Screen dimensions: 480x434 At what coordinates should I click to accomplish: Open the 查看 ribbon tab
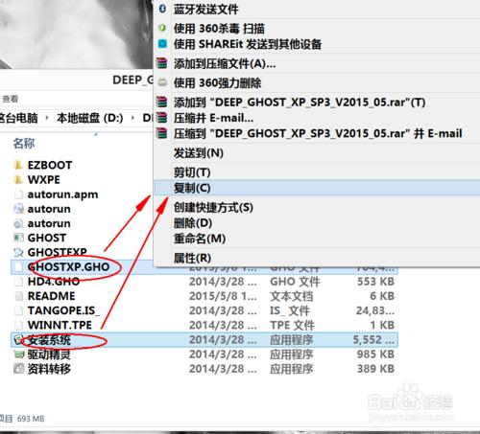click(10, 99)
